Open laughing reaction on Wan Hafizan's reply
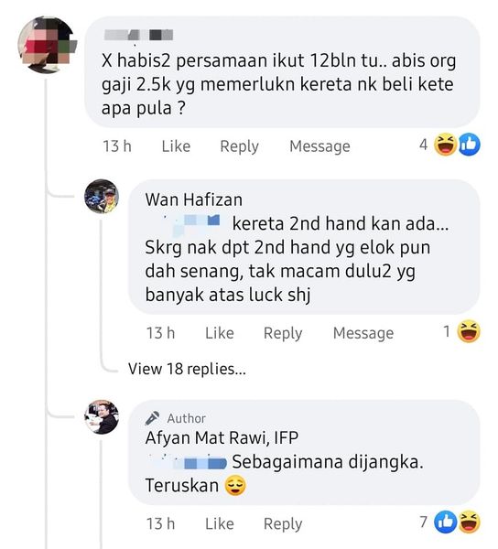This screenshot has height=549, width=498. [469, 331]
